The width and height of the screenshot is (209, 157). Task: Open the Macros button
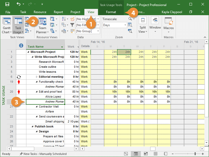tap(169, 25)
